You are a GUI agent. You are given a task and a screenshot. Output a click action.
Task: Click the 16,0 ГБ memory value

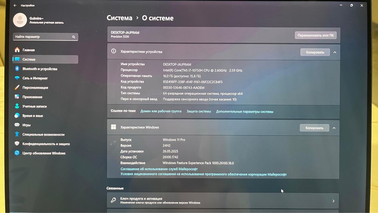pyautogui.click(x=182, y=76)
